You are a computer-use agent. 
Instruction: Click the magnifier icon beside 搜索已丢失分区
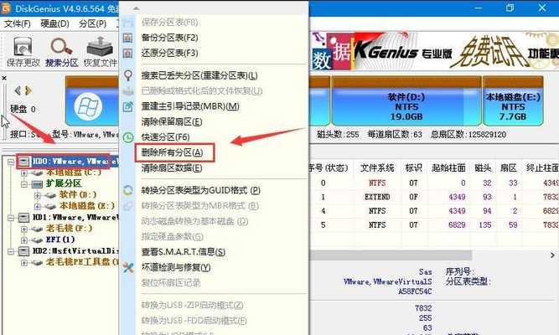[x=127, y=75]
